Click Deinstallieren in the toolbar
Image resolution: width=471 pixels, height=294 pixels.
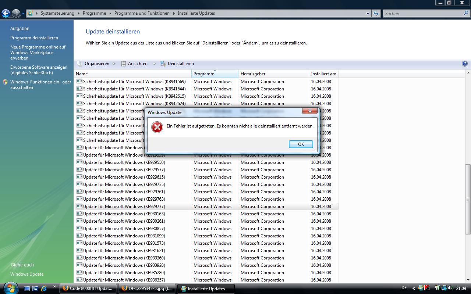180,64
